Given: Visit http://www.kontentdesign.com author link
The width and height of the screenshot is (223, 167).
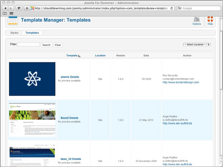Looking at the screenshot, I should pyautogui.click(x=181, y=82).
